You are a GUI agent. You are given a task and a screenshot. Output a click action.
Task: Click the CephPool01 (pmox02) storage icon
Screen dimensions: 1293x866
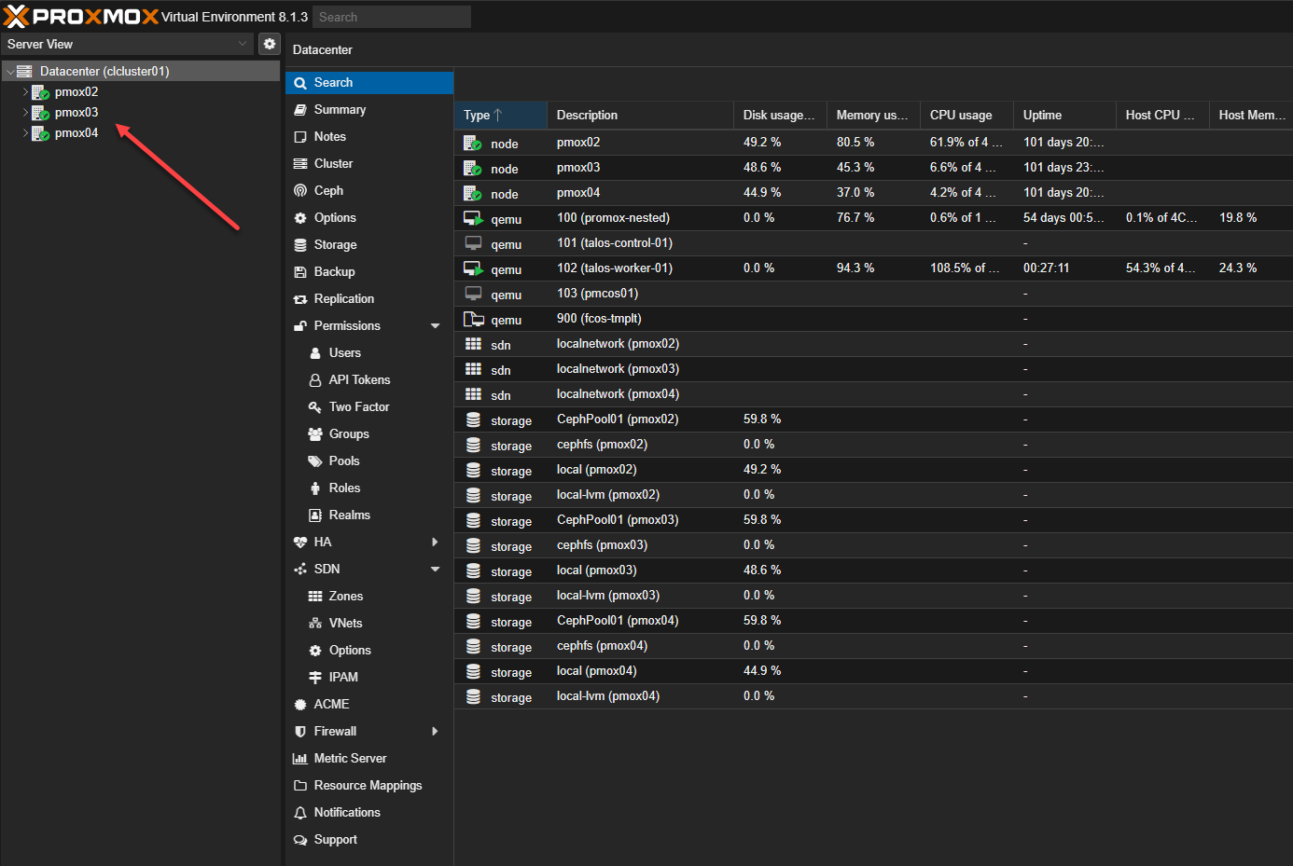474,419
